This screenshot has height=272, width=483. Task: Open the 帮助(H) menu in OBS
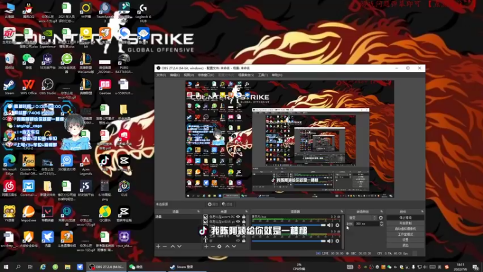click(277, 75)
